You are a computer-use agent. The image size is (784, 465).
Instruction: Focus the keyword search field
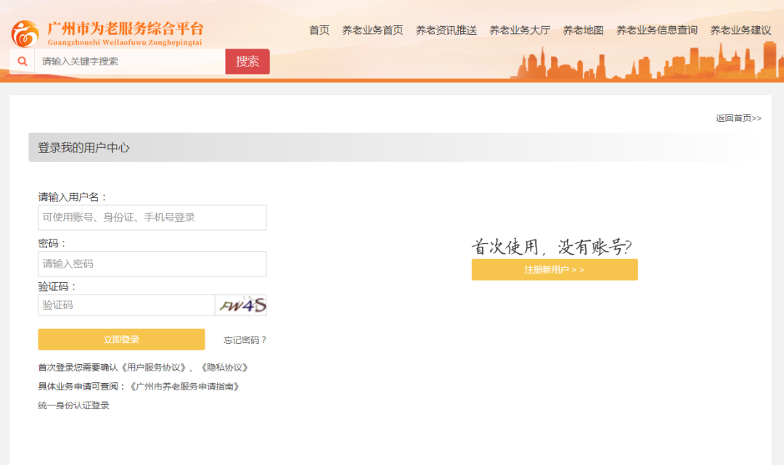[x=130, y=62]
